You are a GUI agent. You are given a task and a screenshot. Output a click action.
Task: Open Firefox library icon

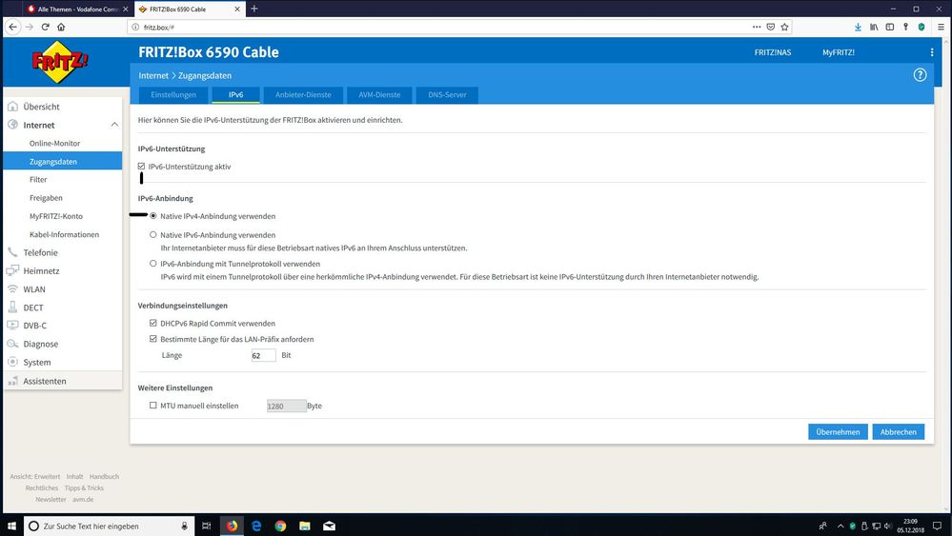(874, 27)
